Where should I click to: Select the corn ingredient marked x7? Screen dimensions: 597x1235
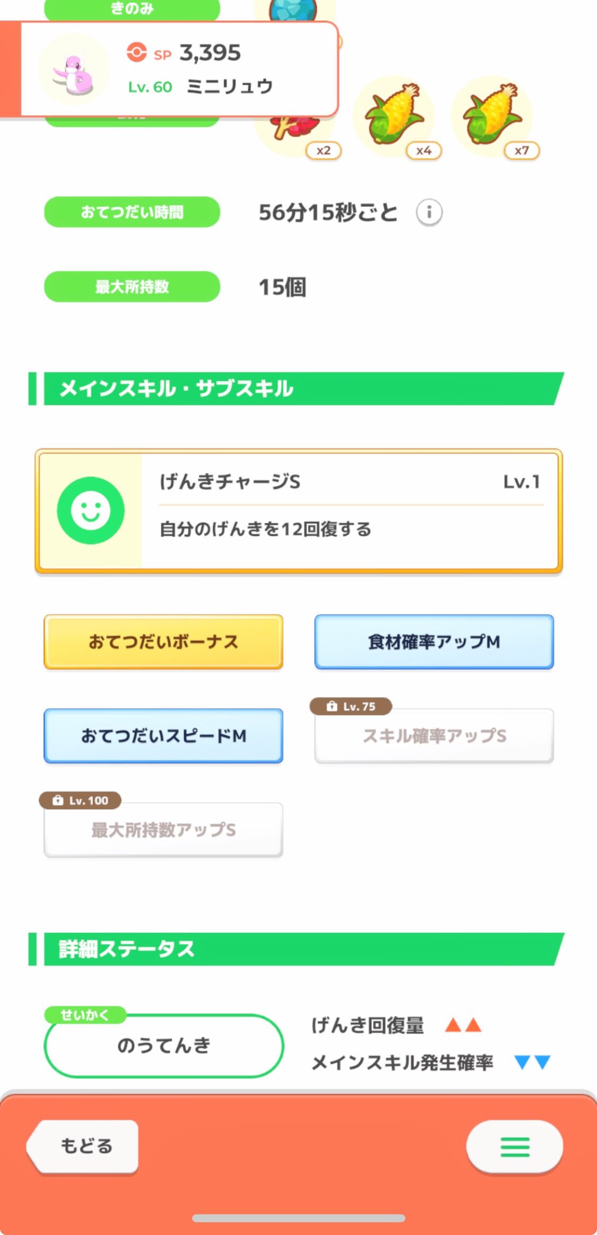pyautogui.click(x=492, y=115)
